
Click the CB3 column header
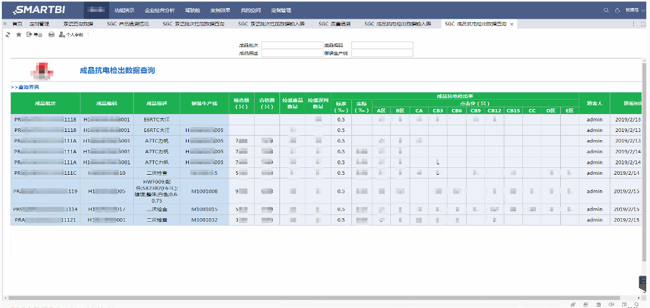[437, 111]
